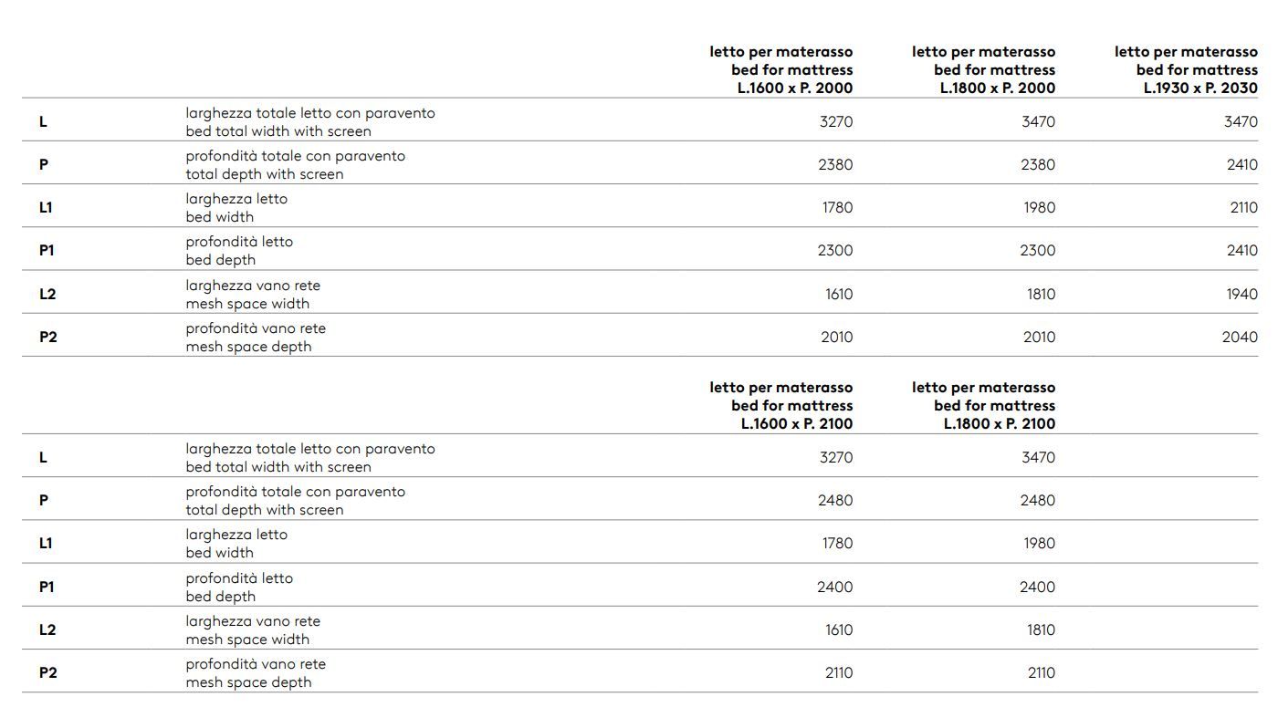Select the L.1800 x P. 2100 mattress column header
Viewport: 1278px width, 728px height.
984,406
